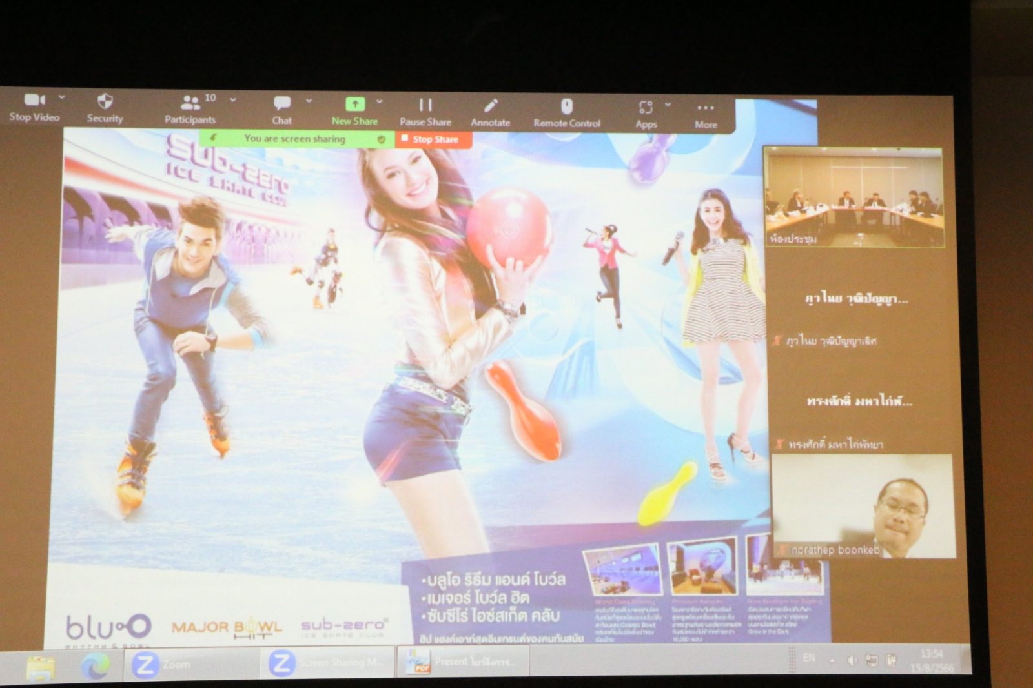The height and width of the screenshot is (688, 1033).
Task: Switch to the Present PDF taskbar window
Action: coord(463,662)
